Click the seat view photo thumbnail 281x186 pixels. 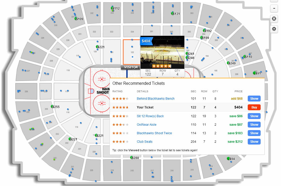coord(162,52)
